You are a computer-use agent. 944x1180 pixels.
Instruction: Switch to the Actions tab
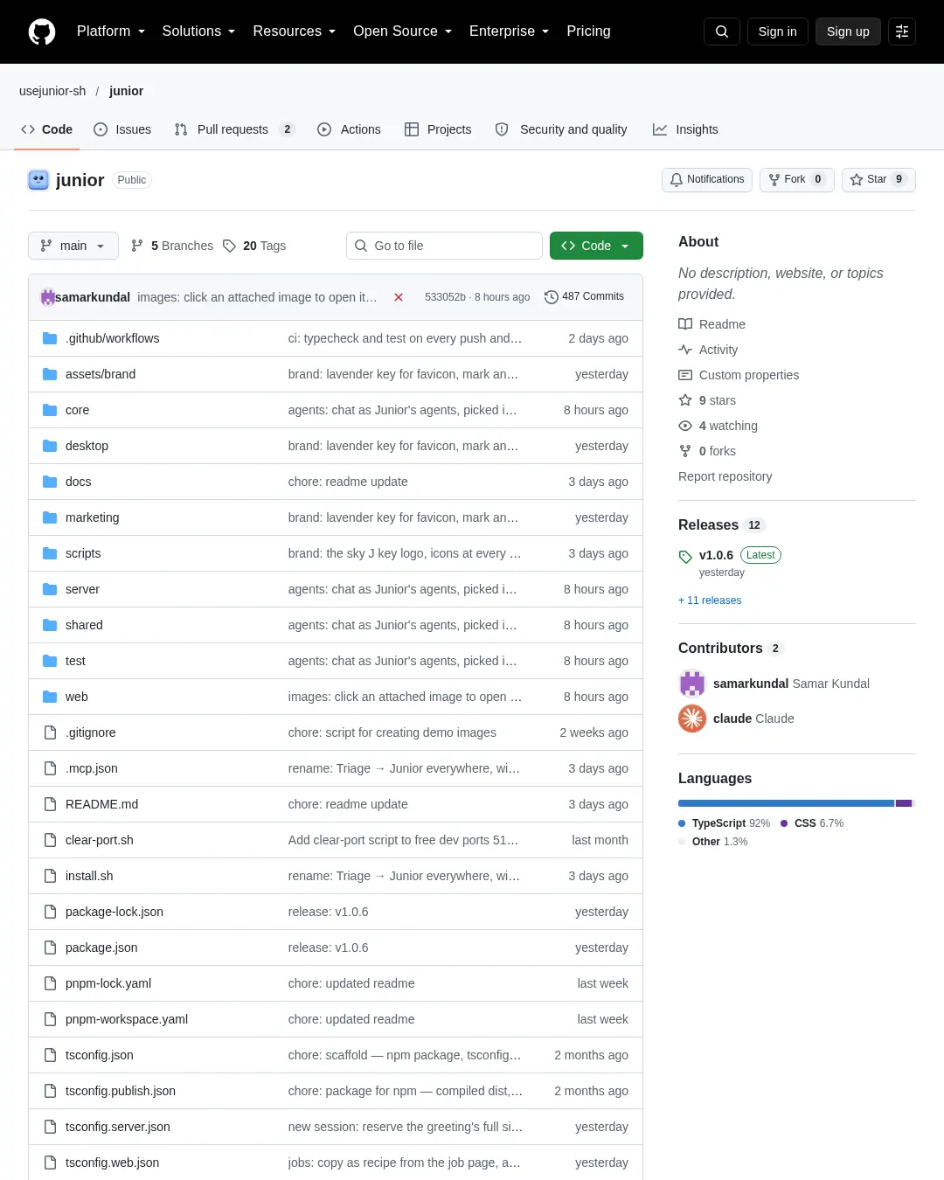click(x=349, y=129)
